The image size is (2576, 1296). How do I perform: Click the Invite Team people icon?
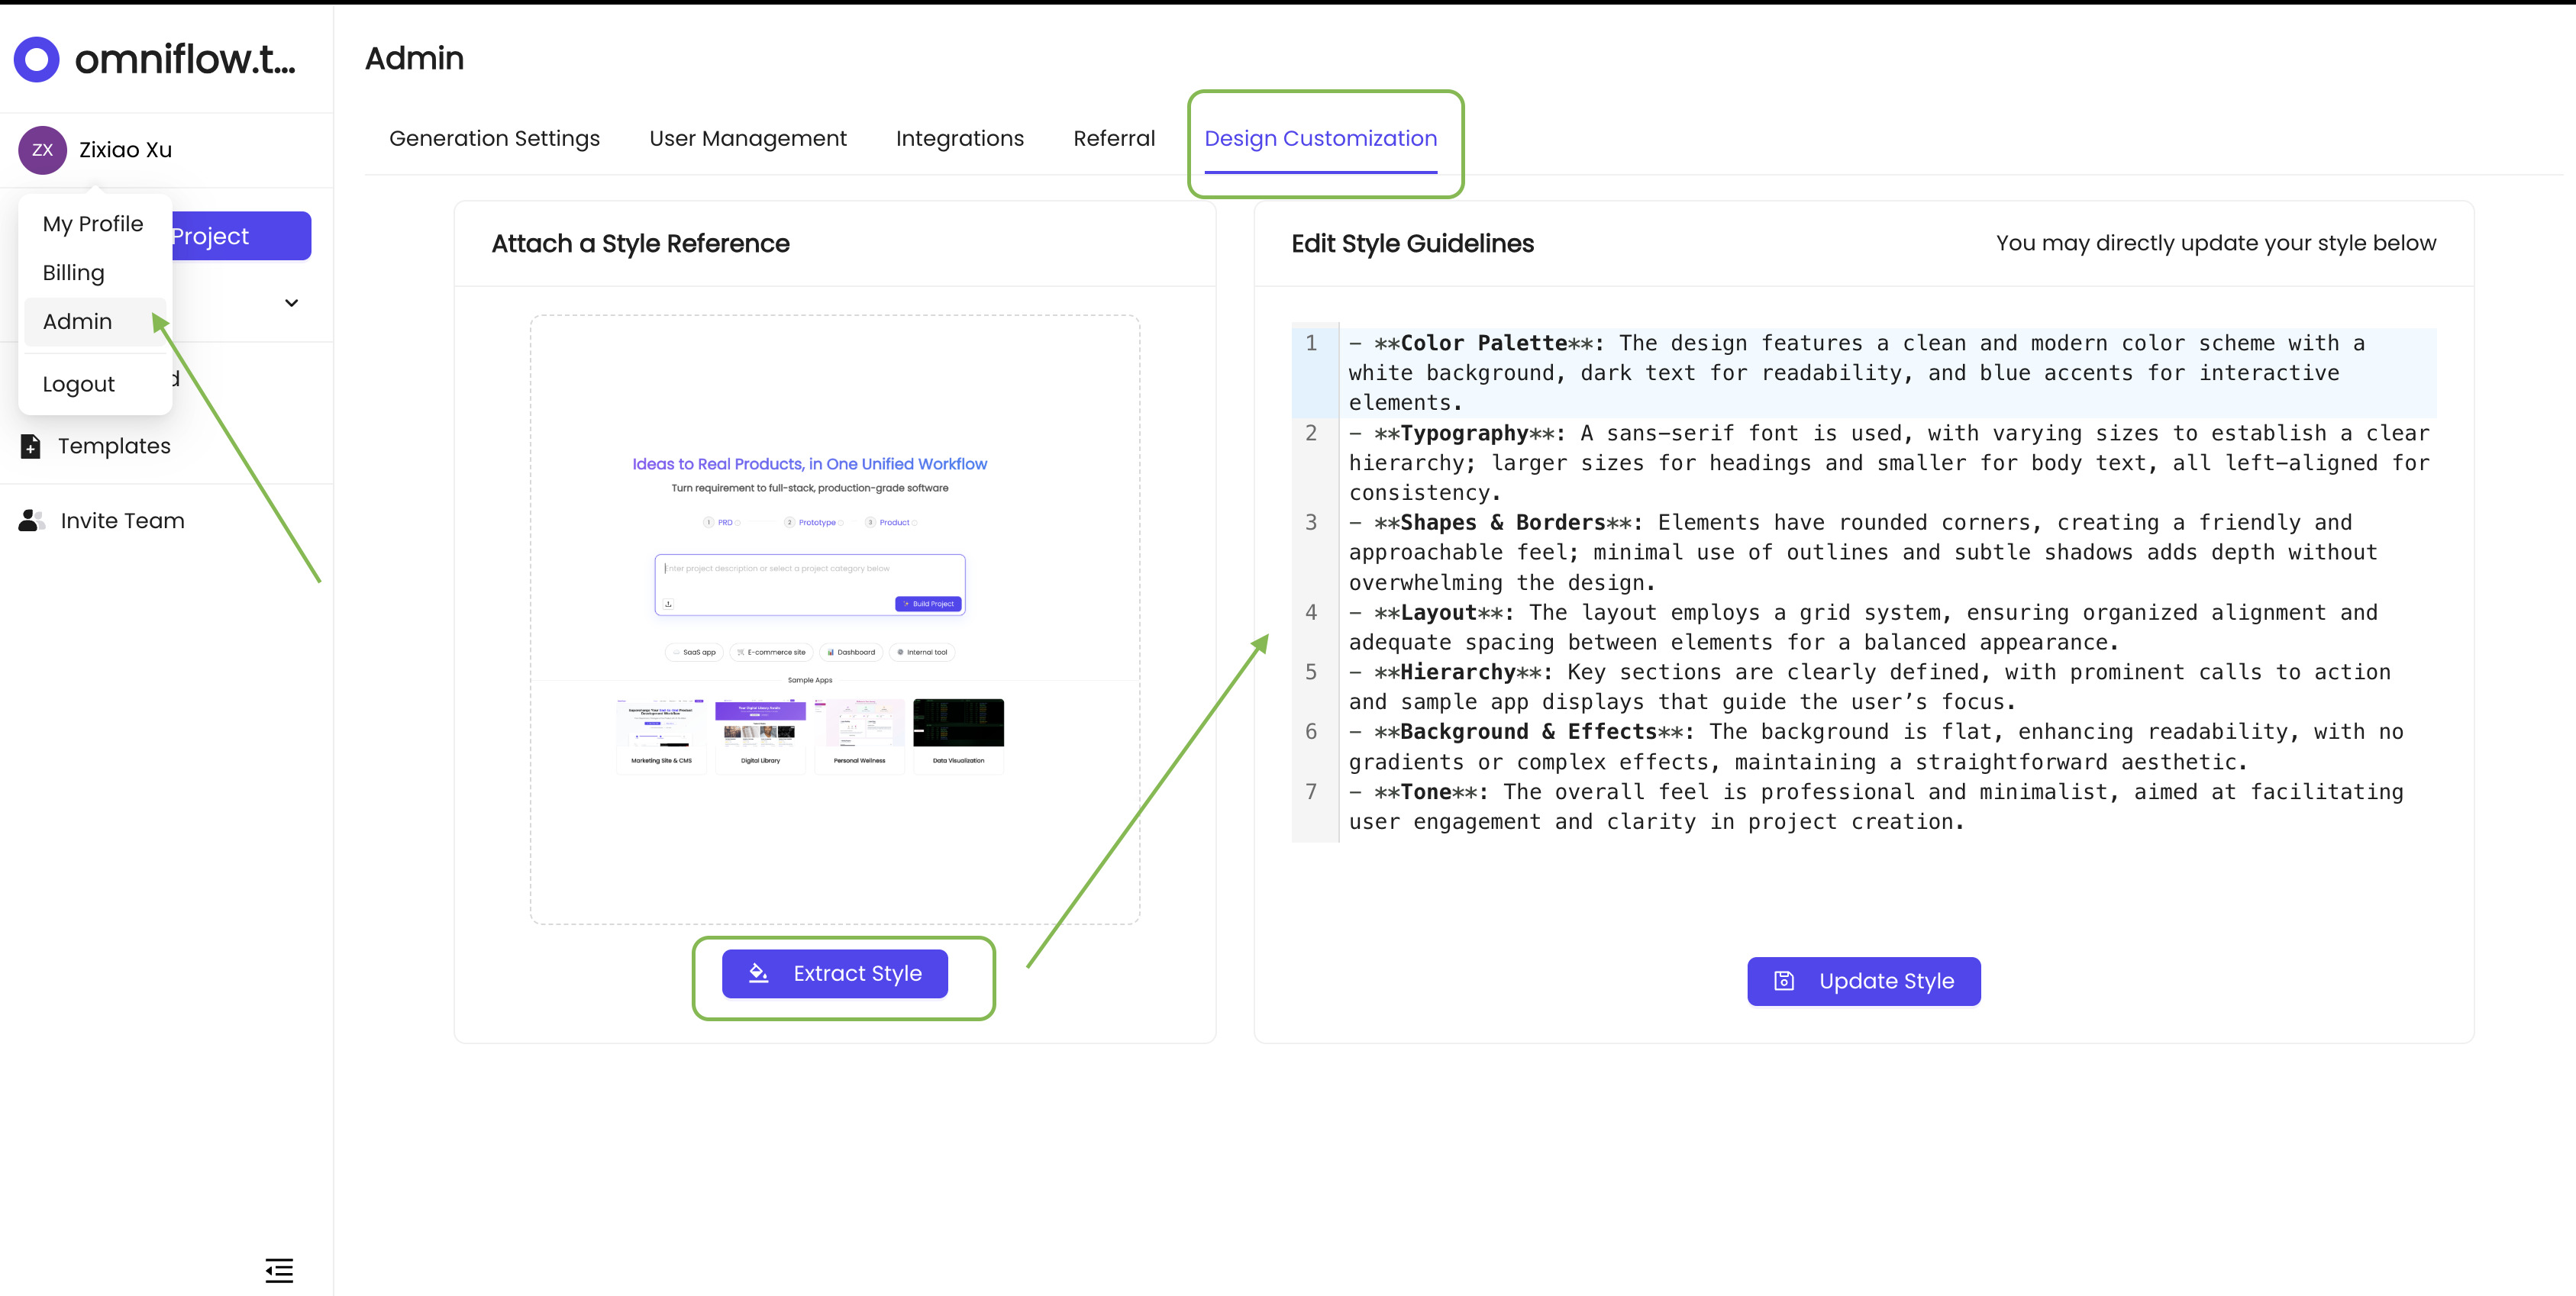(x=32, y=520)
